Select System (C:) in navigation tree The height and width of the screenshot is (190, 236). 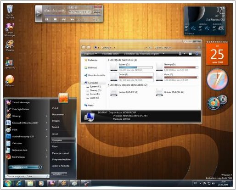94,87
